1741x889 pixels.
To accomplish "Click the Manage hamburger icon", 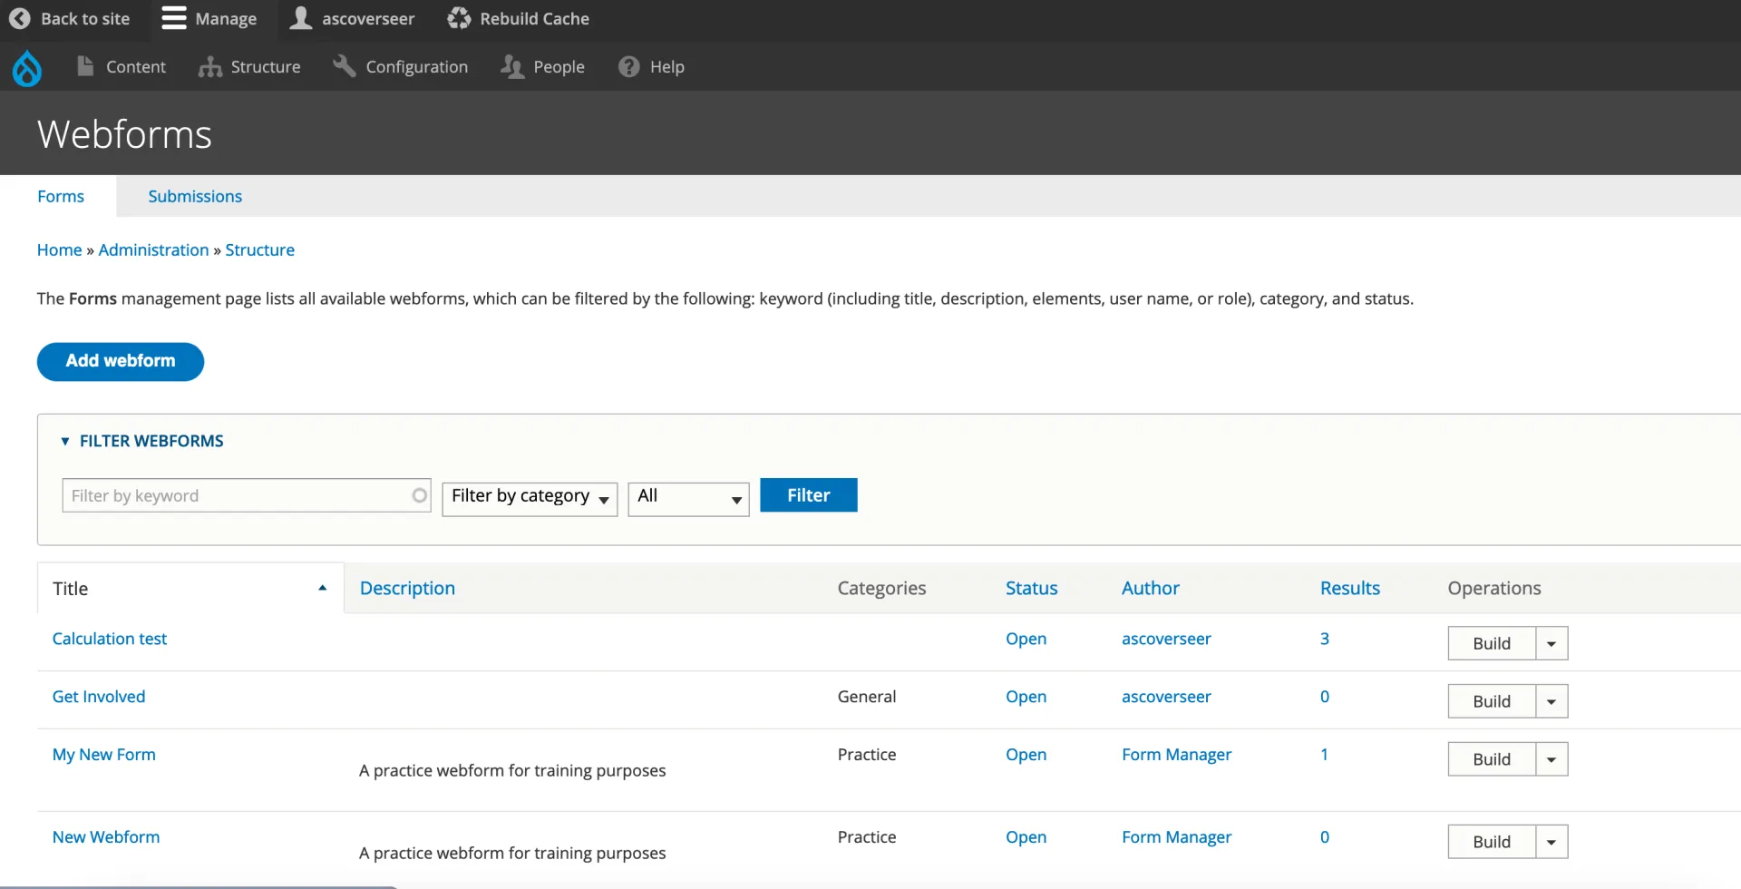I will pyautogui.click(x=174, y=18).
